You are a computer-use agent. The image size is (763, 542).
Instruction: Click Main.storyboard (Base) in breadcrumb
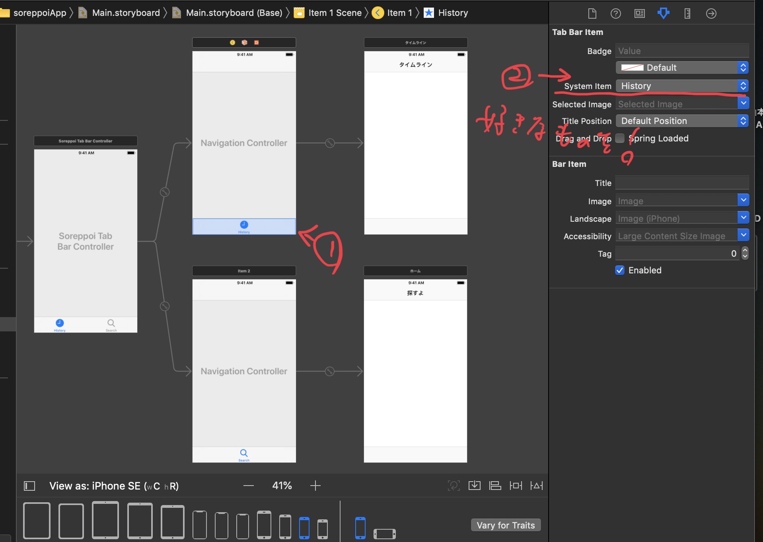click(234, 13)
